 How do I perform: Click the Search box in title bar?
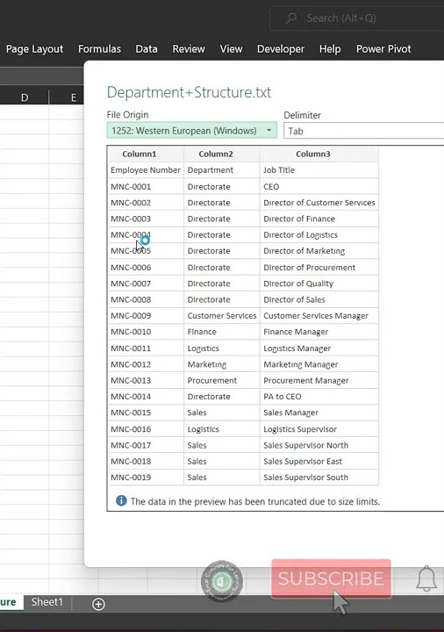[x=356, y=18]
